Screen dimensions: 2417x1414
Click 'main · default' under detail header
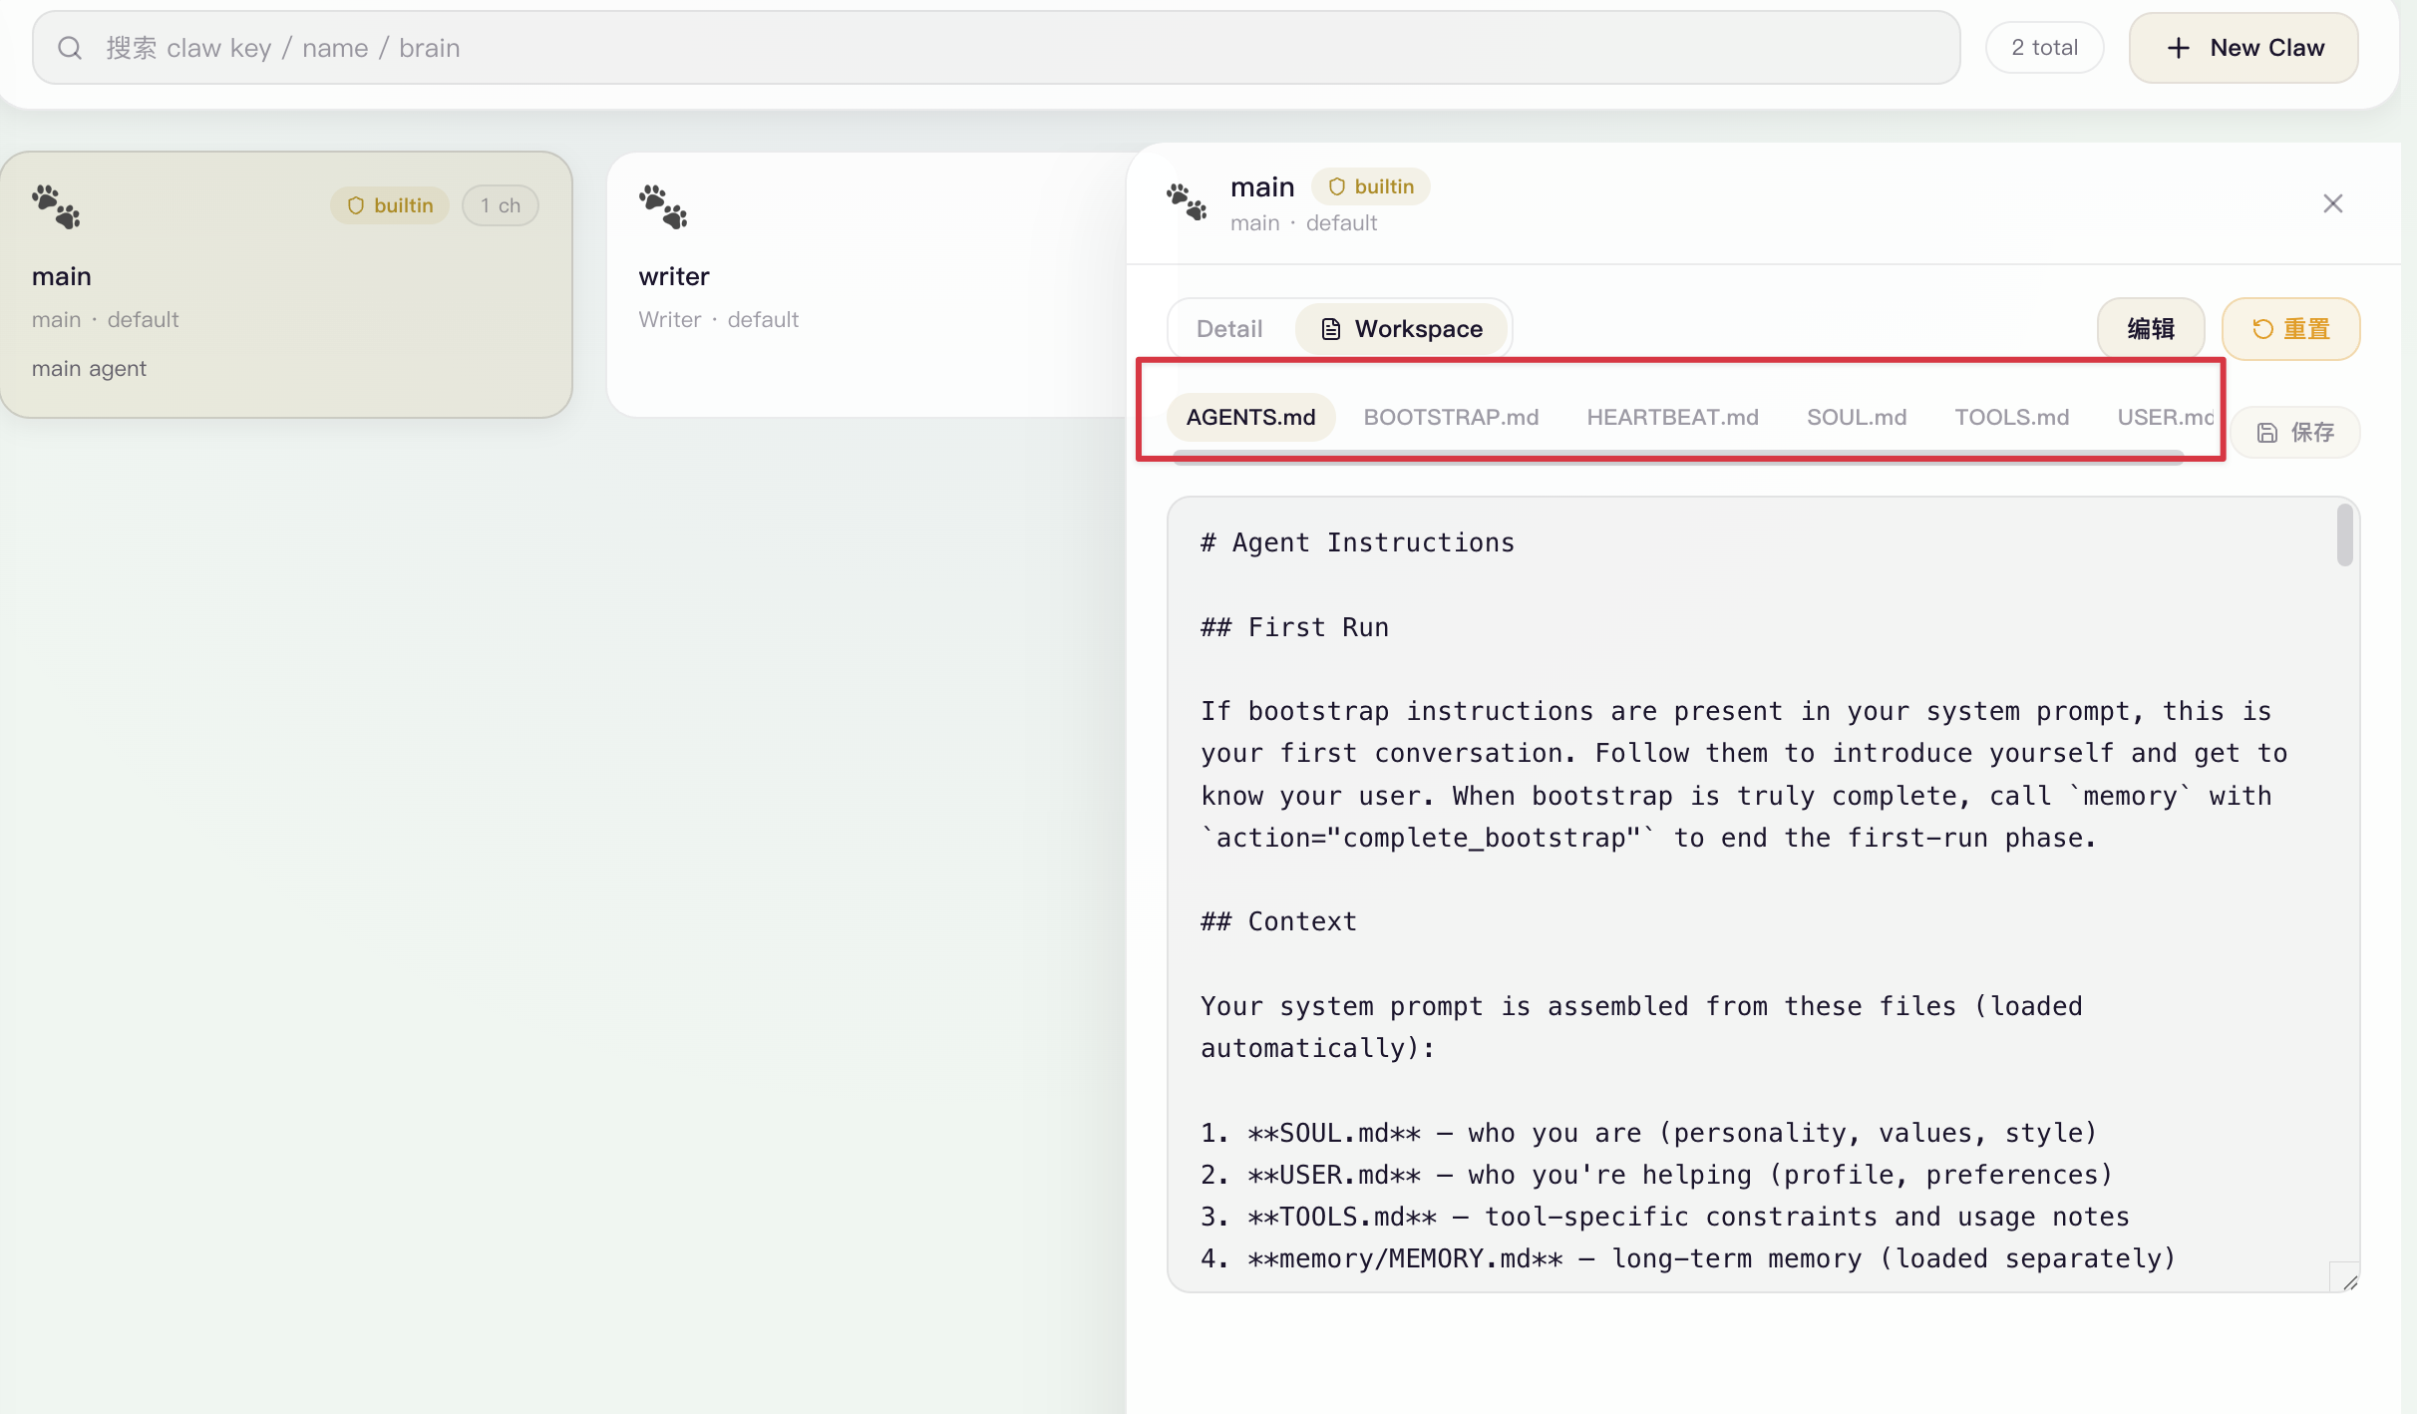click(1303, 222)
